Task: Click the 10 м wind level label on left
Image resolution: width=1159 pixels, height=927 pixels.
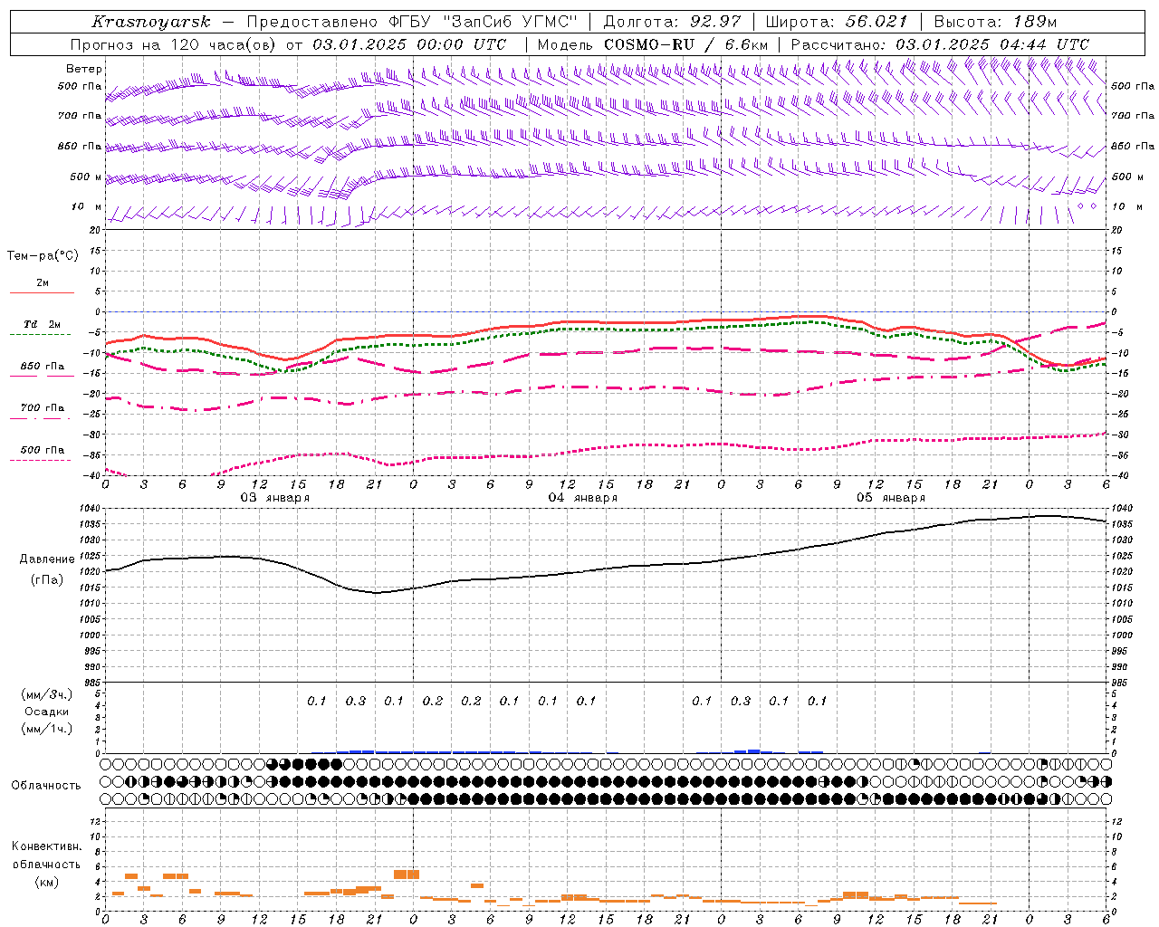Action: 86,206
